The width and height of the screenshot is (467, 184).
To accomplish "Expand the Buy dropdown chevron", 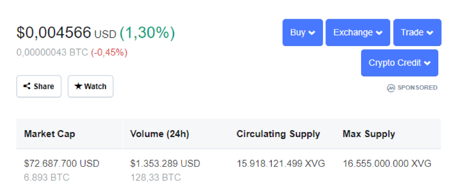I will coord(312,33).
